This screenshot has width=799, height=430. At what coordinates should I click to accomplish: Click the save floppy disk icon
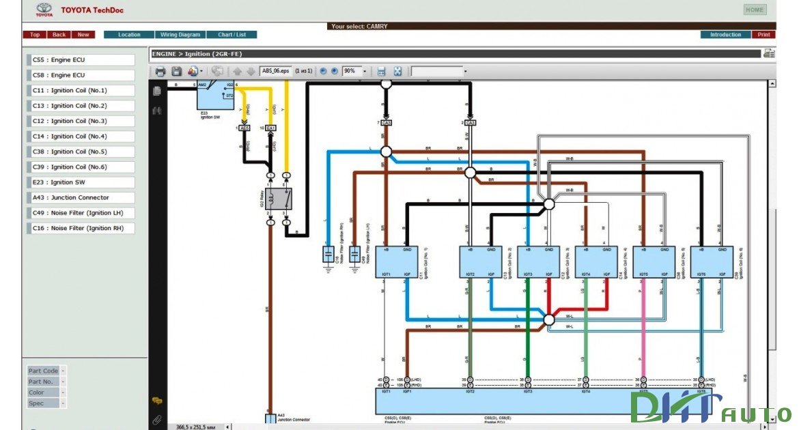click(176, 72)
